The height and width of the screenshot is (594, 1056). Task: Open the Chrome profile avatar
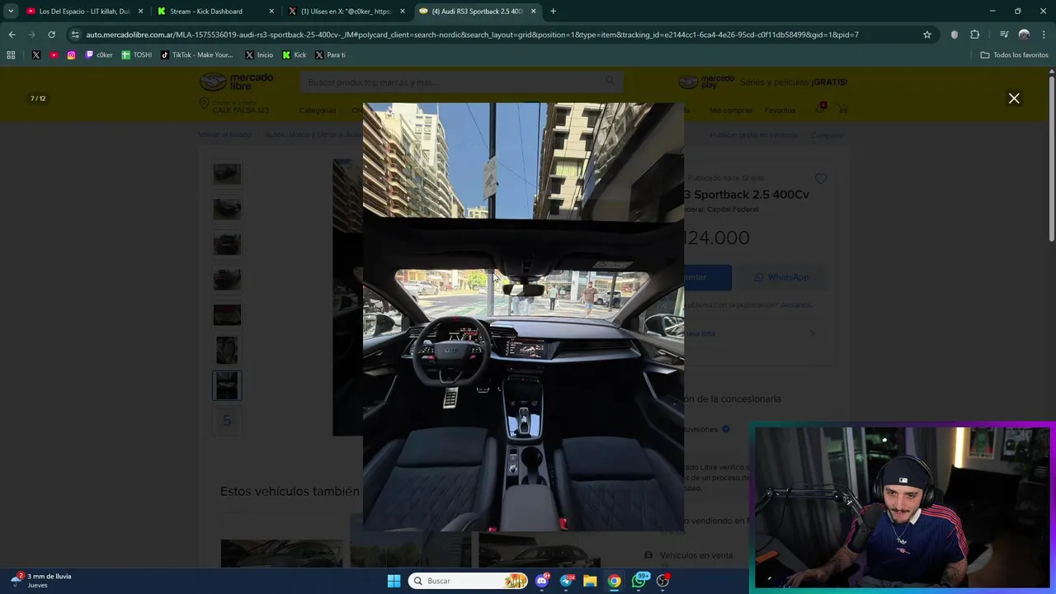pos(1024,35)
